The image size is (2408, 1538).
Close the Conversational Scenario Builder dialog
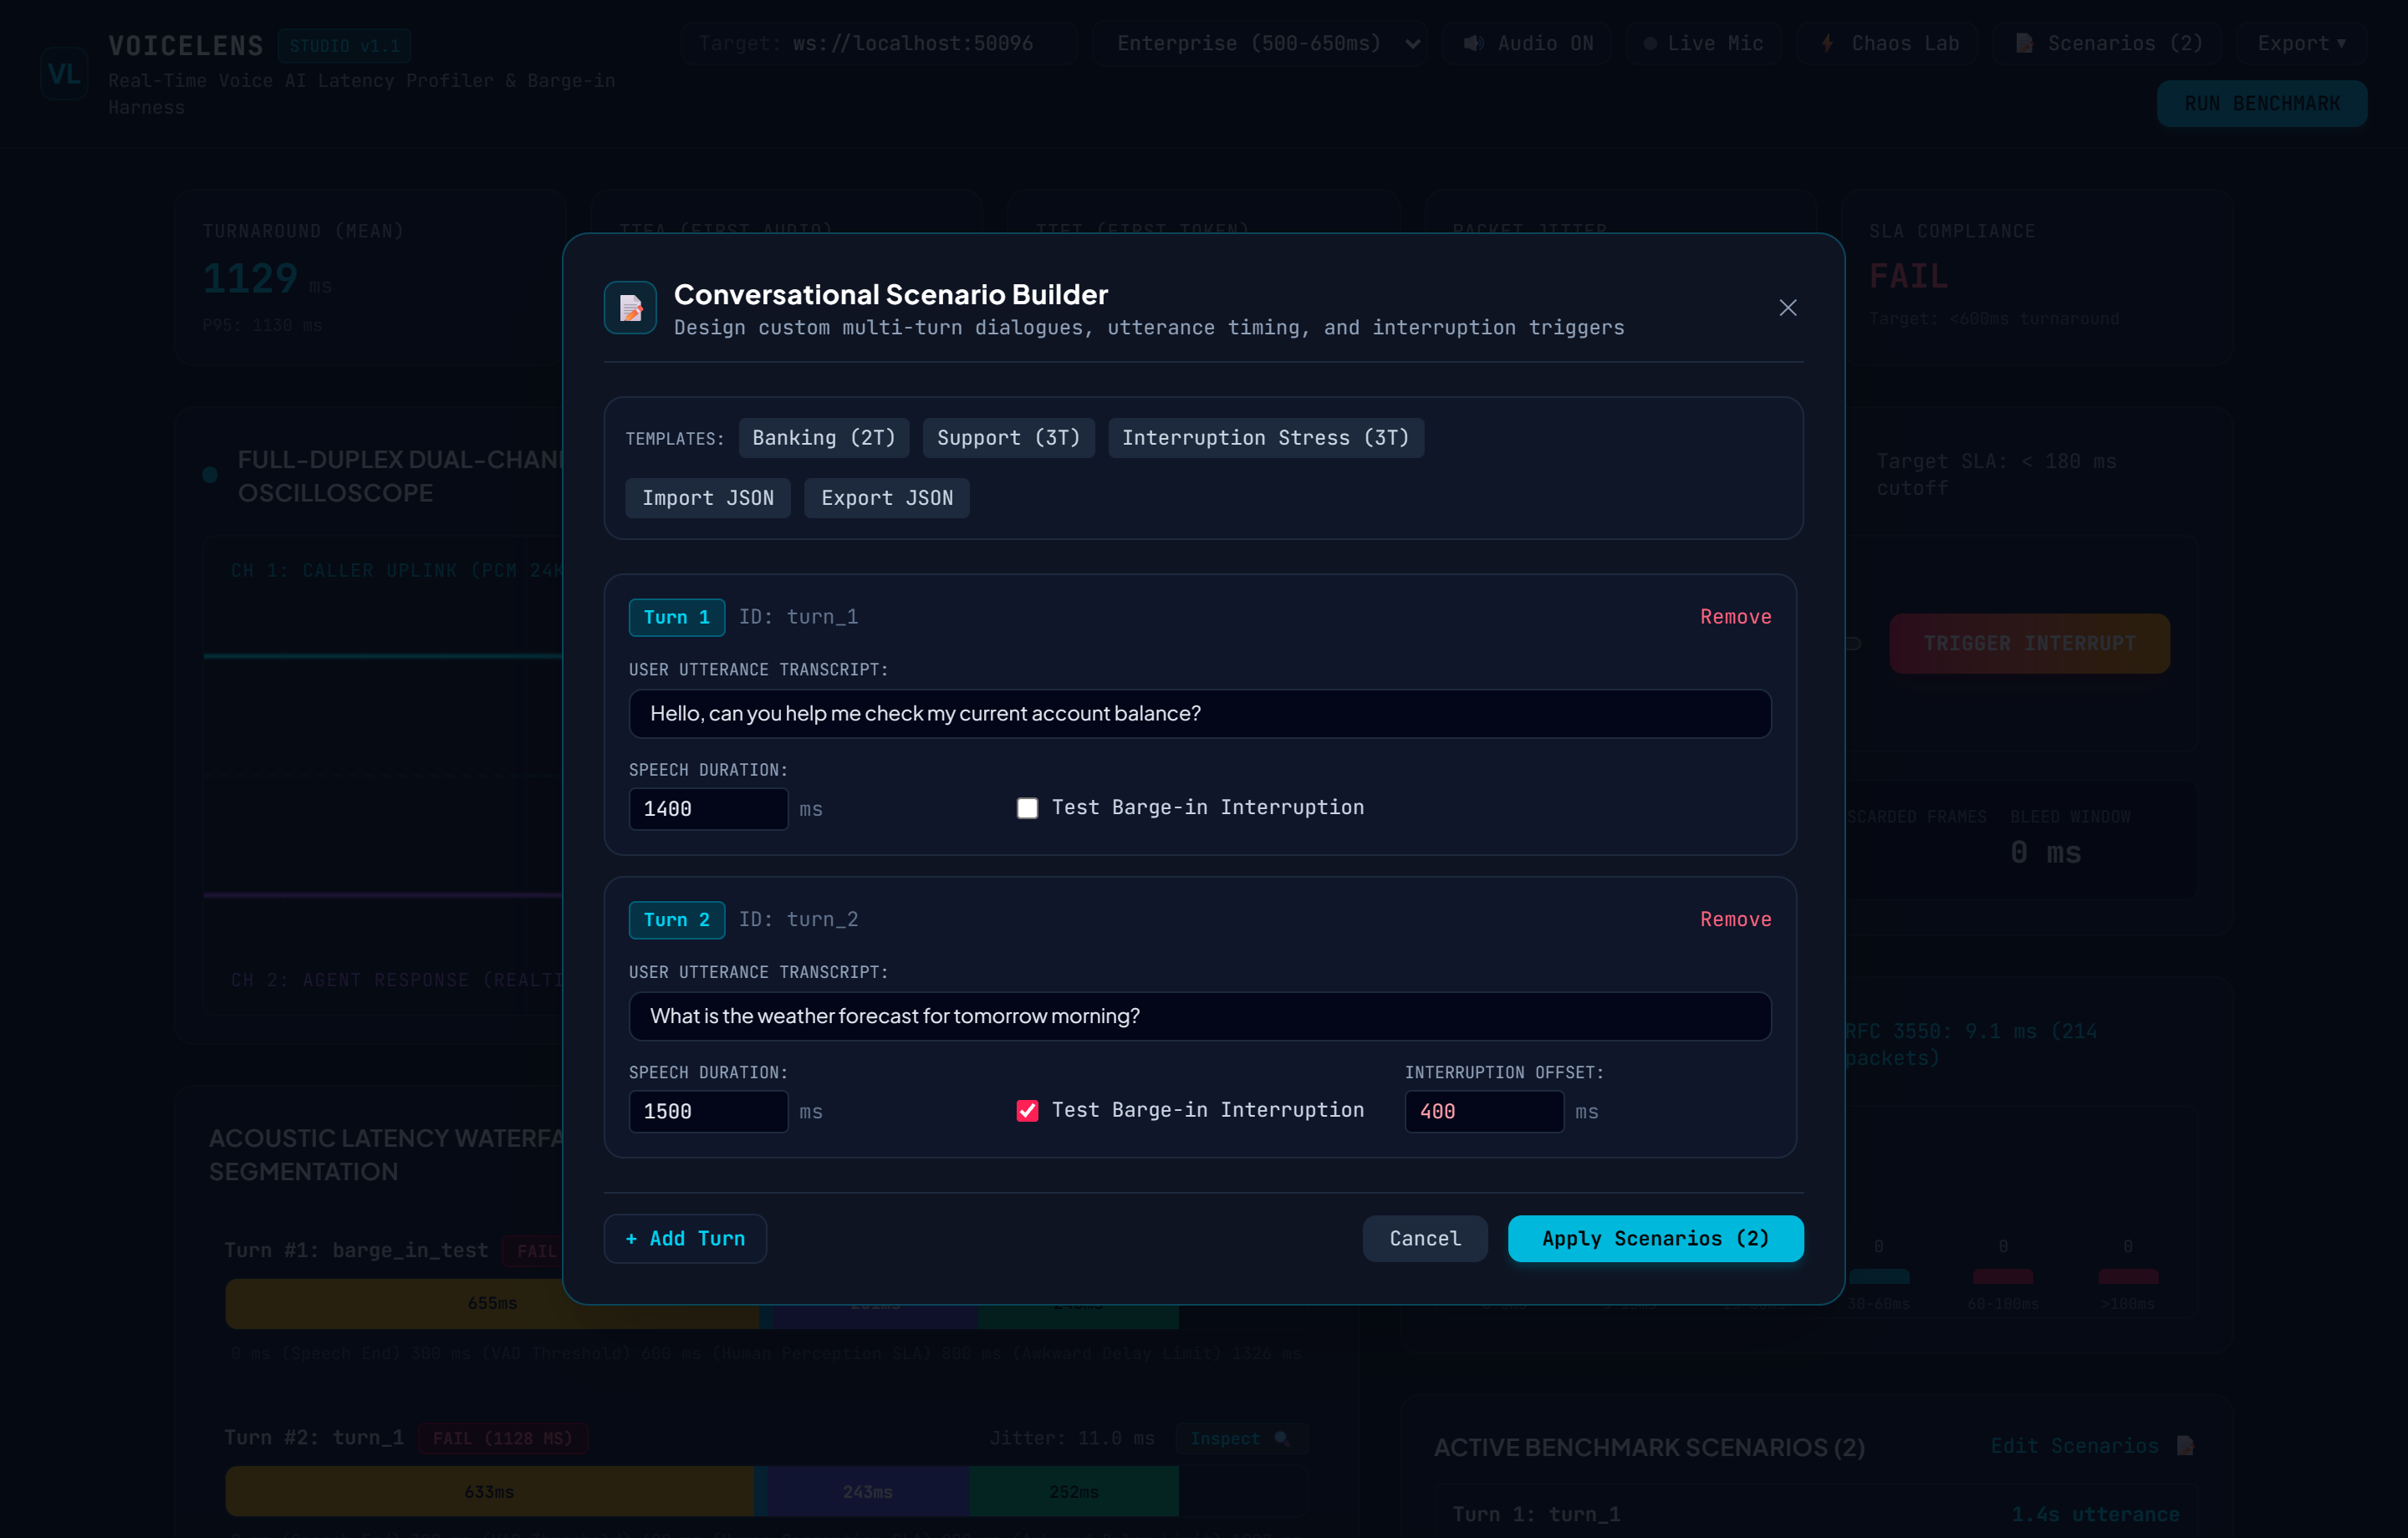coord(1787,308)
